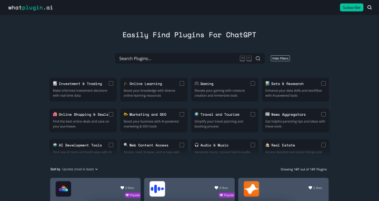Check the AI Development Tools checkbox
Image resolution: width=379 pixels, height=201 pixels.
point(111,145)
